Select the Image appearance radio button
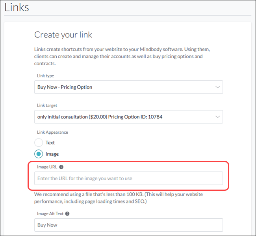The width and height of the screenshot is (256, 236). click(39, 154)
